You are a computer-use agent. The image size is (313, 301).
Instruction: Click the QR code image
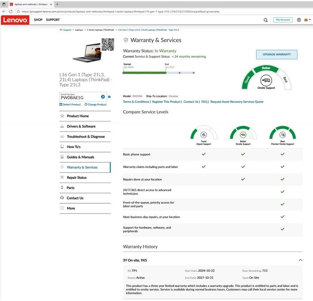(108, 44)
